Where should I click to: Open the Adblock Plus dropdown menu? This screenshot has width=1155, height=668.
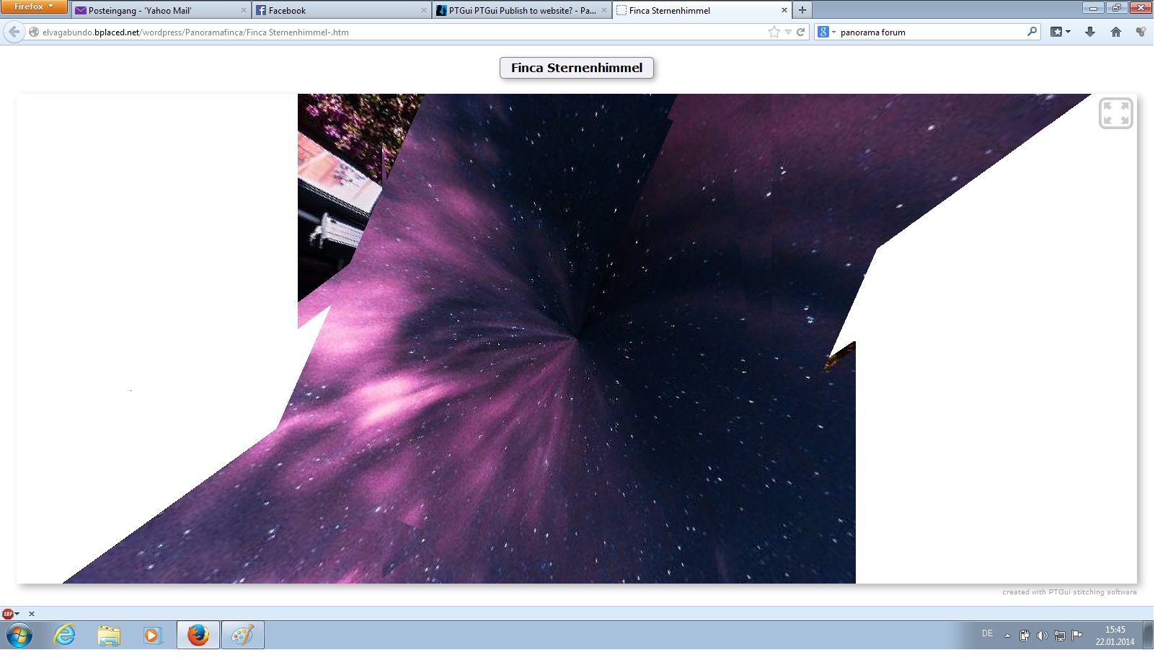[x=10, y=614]
